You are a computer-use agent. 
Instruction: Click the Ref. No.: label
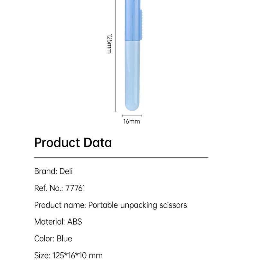coord(49,188)
